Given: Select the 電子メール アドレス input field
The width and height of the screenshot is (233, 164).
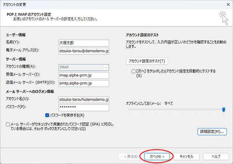Looking at the screenshot, I should (83, 50).
